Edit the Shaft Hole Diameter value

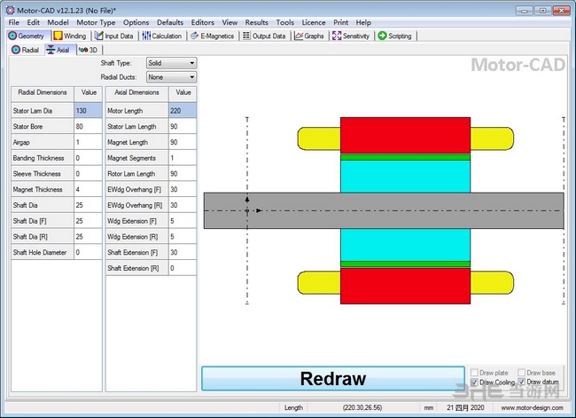(88, 252)
